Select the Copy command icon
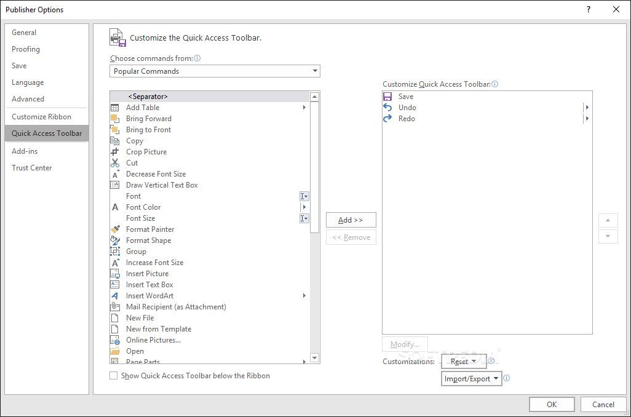This screenshot has height=417, width=631. [114, 141]
